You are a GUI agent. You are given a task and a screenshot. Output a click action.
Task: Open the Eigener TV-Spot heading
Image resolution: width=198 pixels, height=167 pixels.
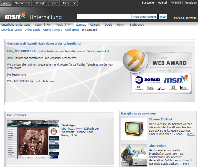(x=161, y=119)
